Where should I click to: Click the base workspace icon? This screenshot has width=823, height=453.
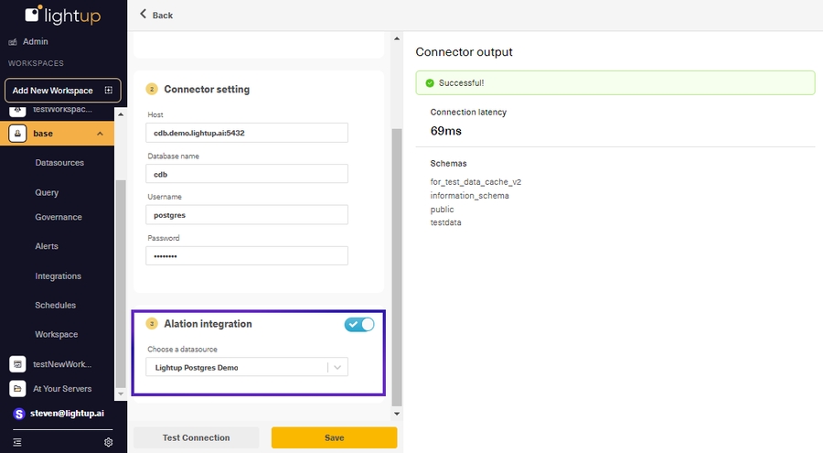point(16,134)
